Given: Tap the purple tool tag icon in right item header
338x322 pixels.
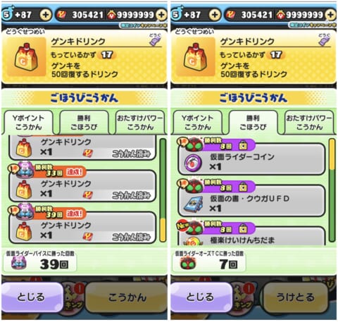Looking at the screenshot, I should (x=325, y=39).
